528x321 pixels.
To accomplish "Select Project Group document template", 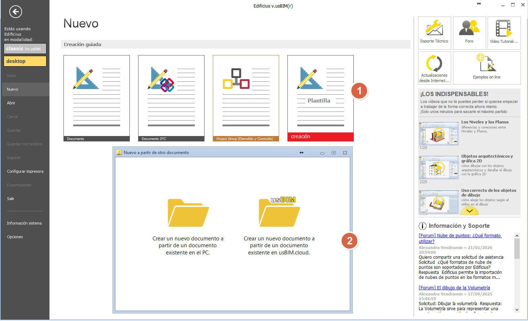I will tap(246, 98).
